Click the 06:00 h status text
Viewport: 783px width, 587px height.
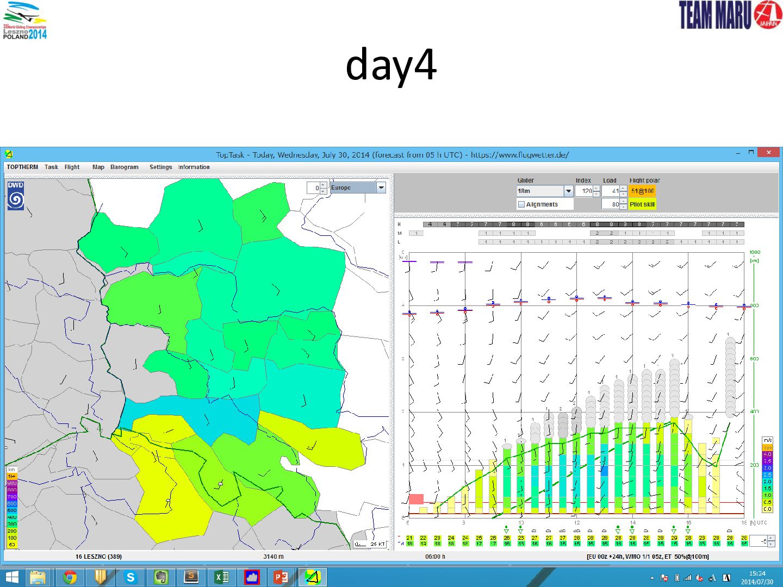pos(435,557)
